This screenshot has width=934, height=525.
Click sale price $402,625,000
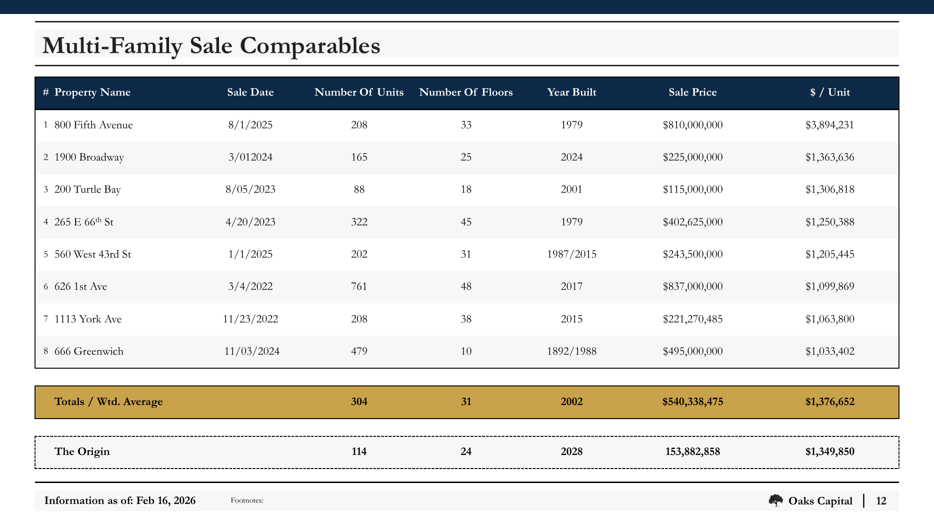pos(693,222)
